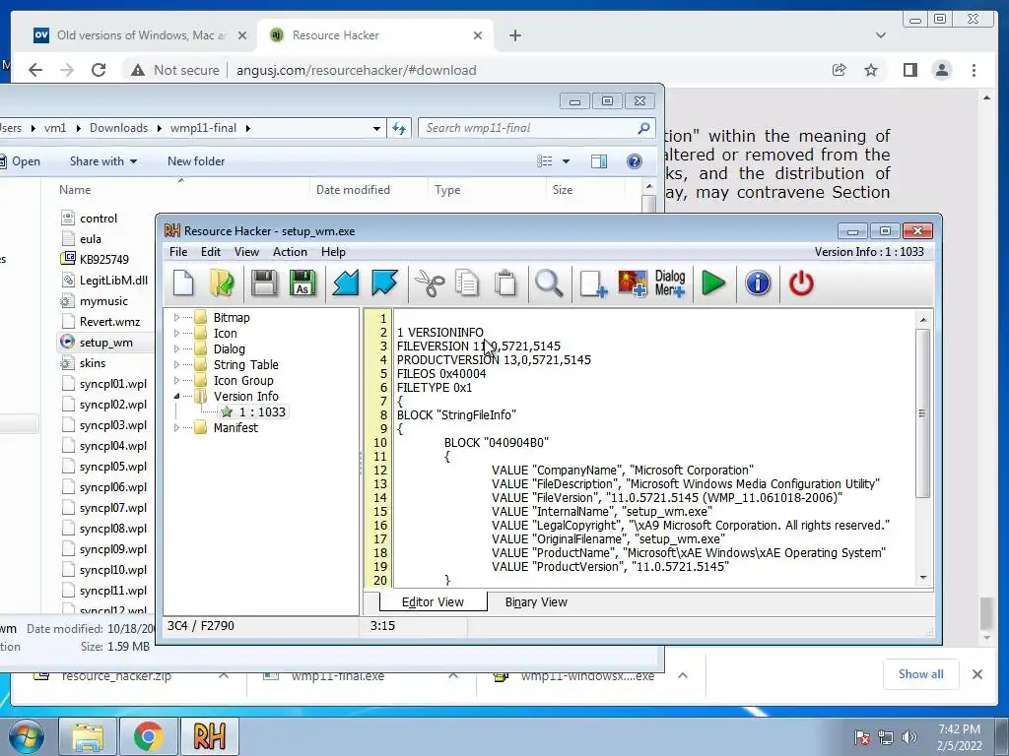Compile script with green play icon
Viewport: 1009px width, 756px height.
coord(713,283)
